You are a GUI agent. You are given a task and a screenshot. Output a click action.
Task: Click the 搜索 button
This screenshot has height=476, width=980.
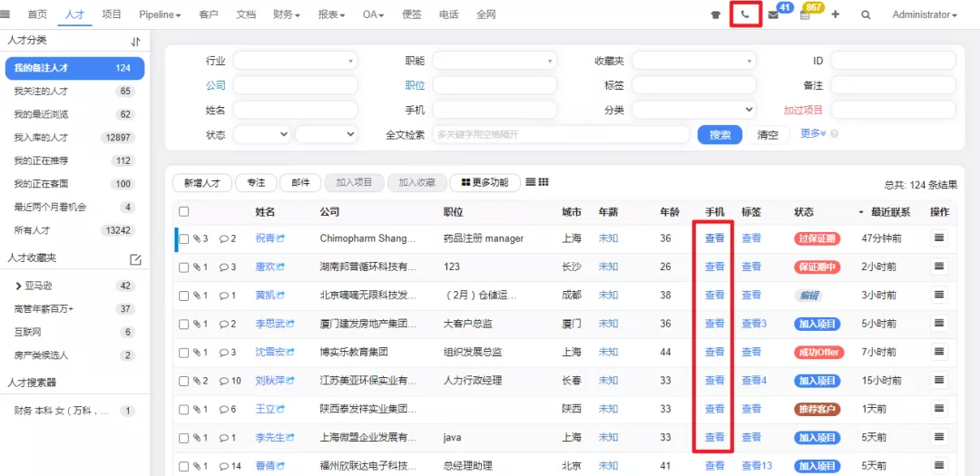coord(720,135)
